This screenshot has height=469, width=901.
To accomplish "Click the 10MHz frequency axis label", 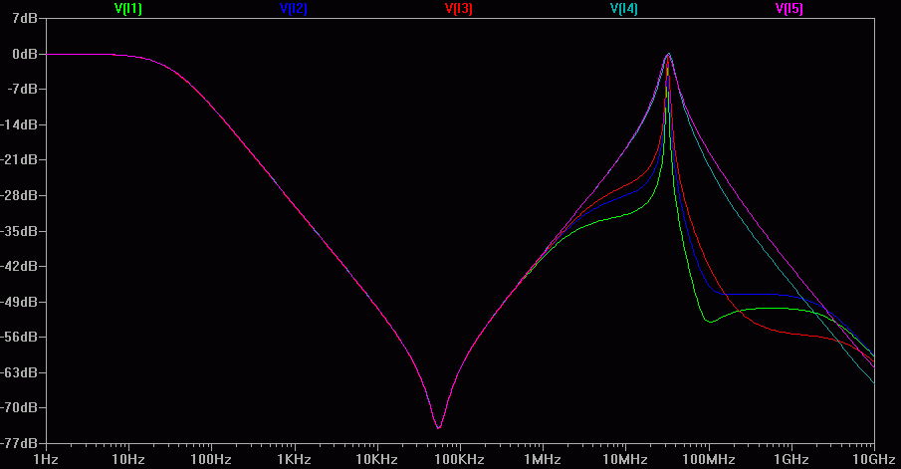I will point(624,459).
